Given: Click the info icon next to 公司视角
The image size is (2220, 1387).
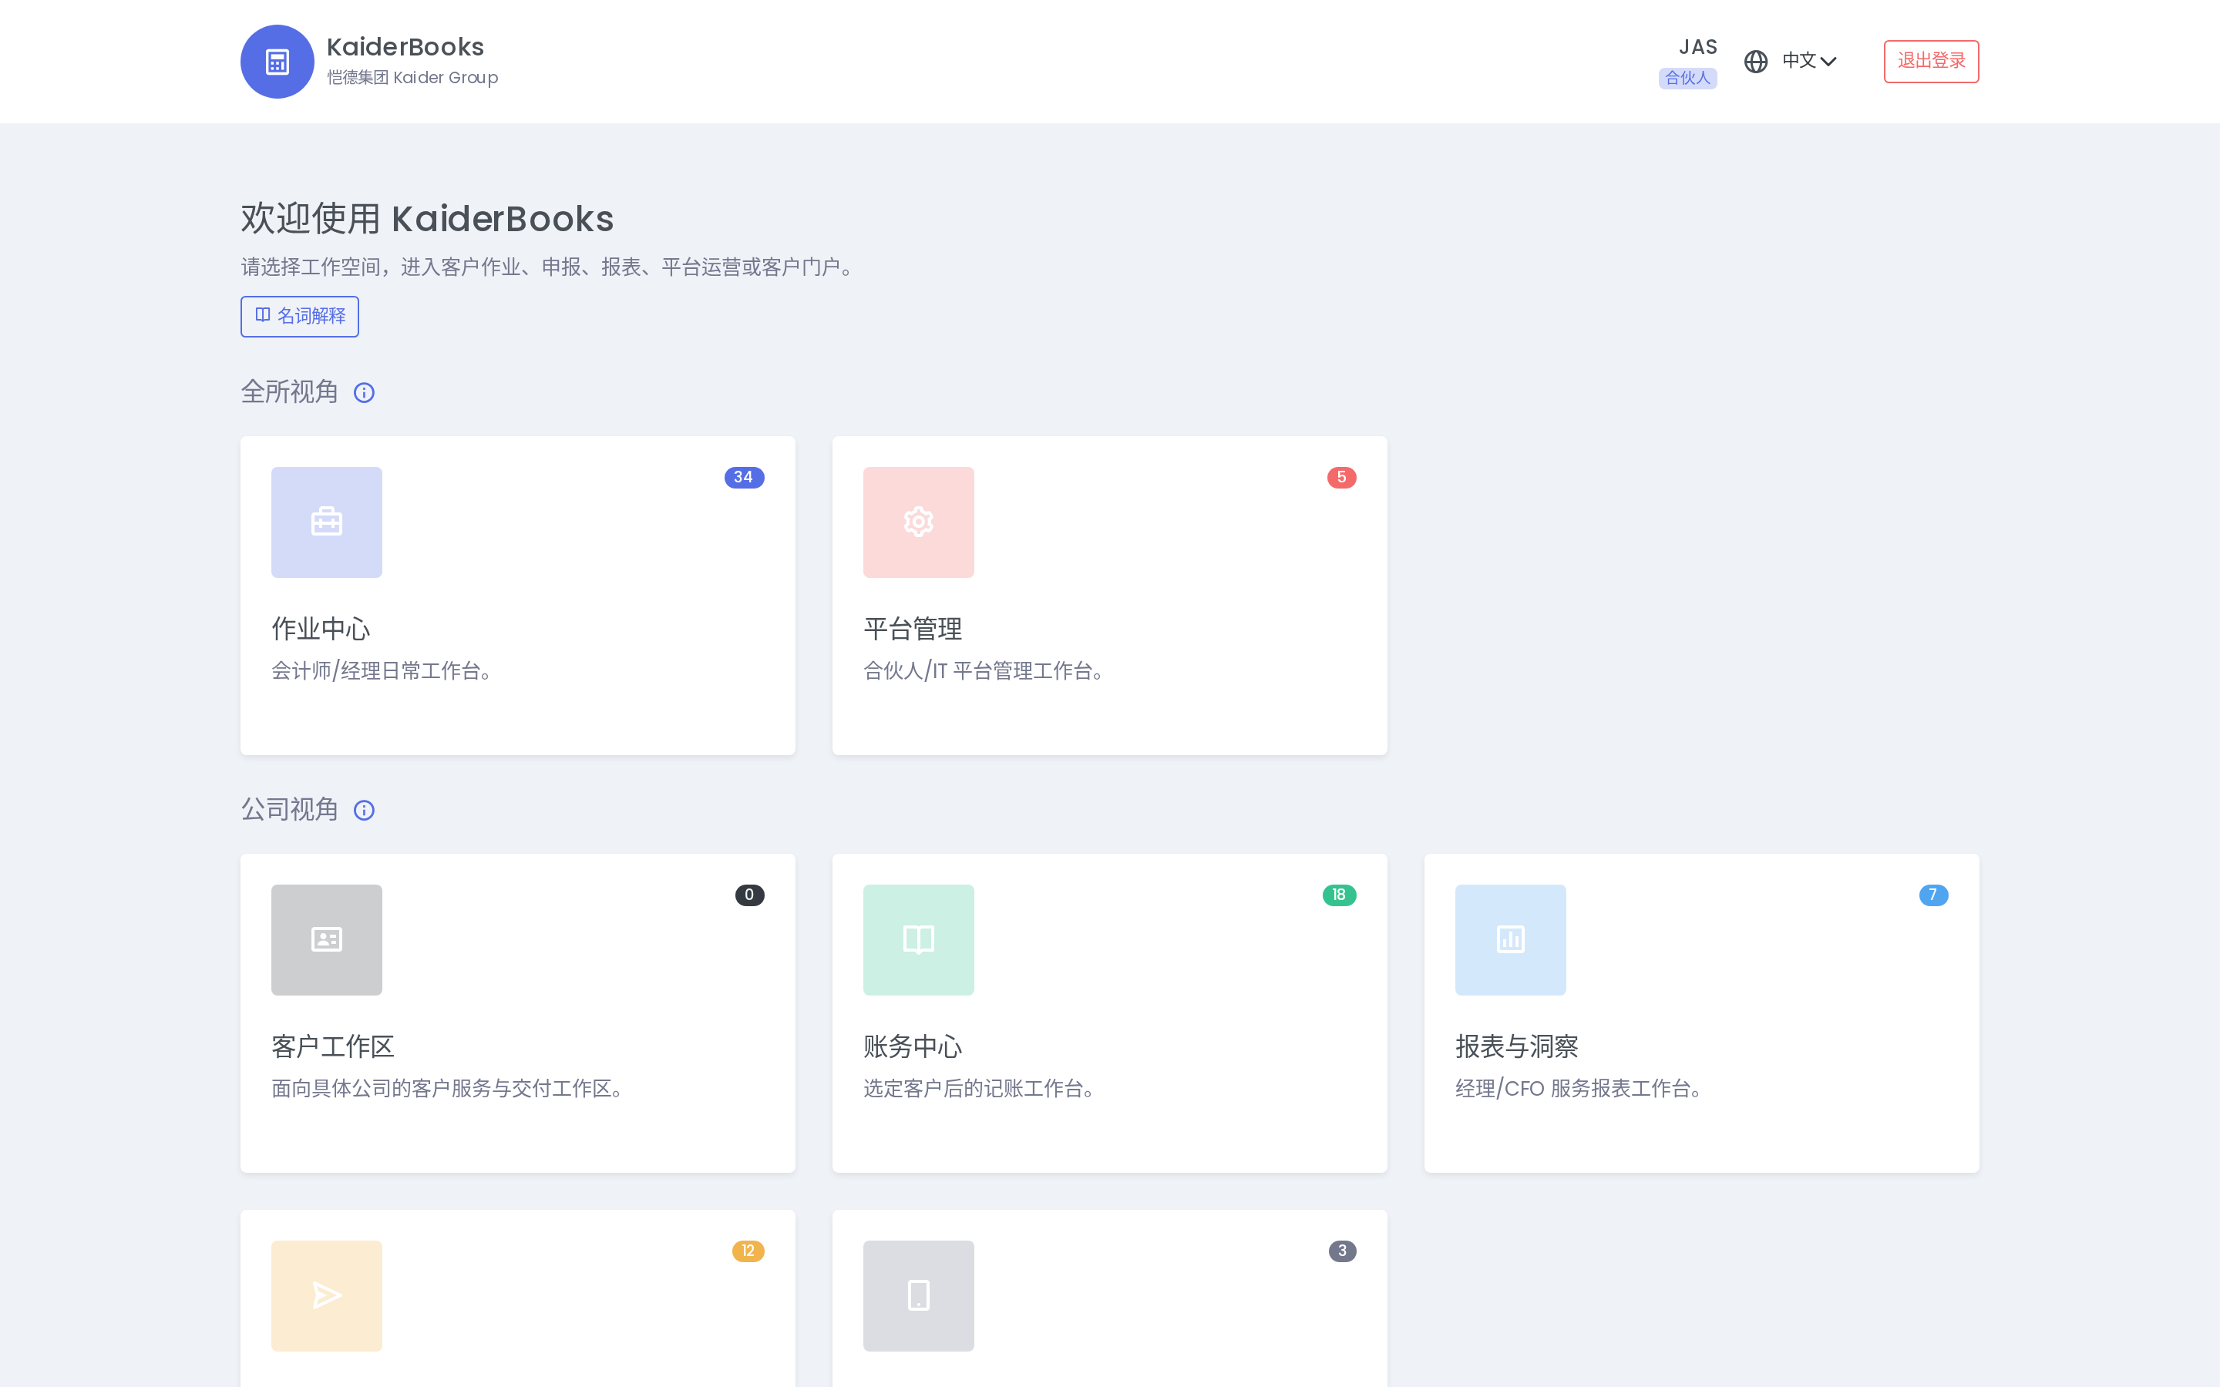Looking at the screenshot, I should coord(364,810).
